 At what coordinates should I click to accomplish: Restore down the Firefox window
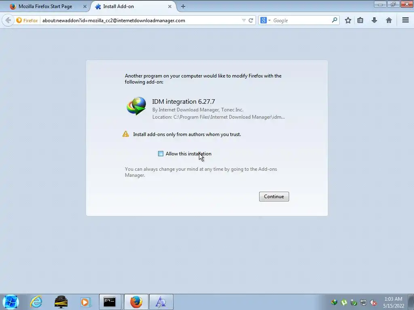[393, 4]
